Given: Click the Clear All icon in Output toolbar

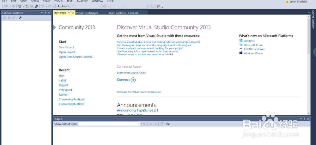Looking at the screenshot, I should click(x=161, y=124).
